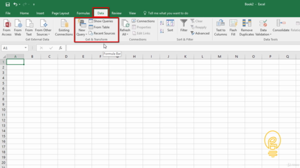
Task: Select column A header
Action: tap(15, 56)
